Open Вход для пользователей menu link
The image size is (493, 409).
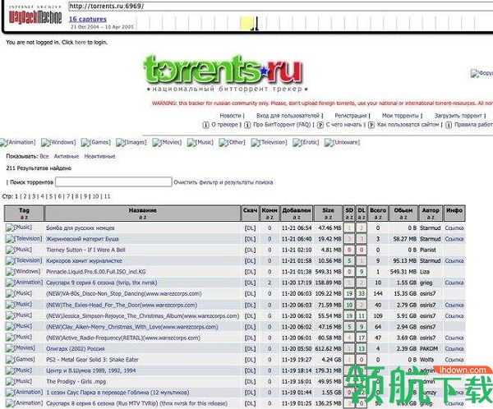(288, 116)
